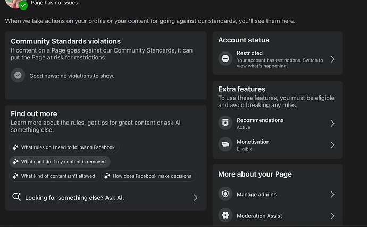Click the Recommendations star icon
The height and width of the screenshot is (227, 367).
[226, 123]
